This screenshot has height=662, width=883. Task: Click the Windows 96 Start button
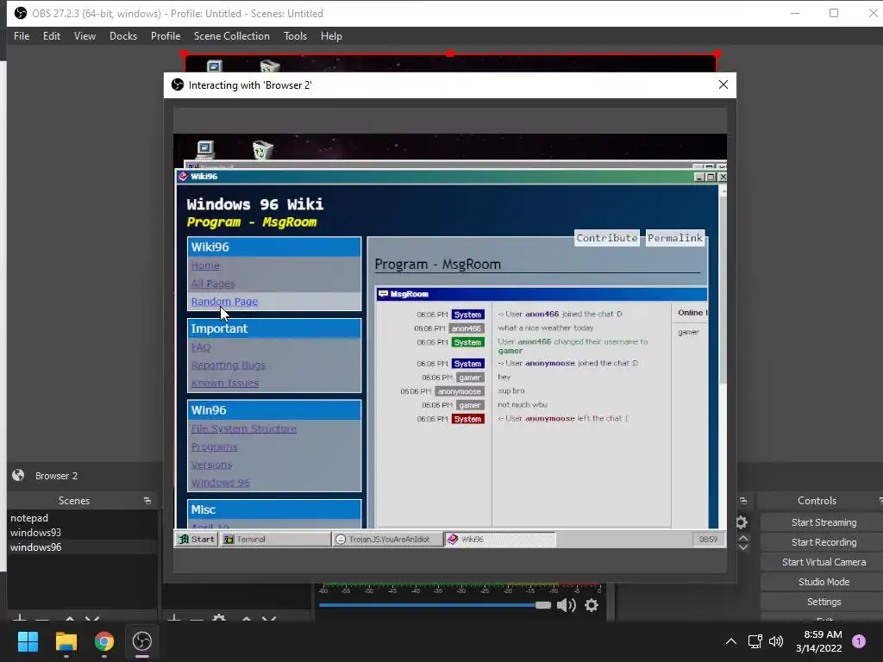point(197,539)
